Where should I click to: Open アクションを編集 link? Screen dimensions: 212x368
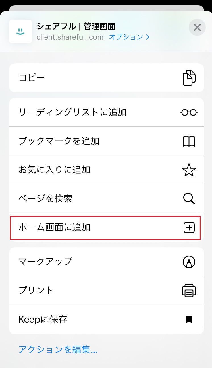pyautogui.click(x=58, y=349)
